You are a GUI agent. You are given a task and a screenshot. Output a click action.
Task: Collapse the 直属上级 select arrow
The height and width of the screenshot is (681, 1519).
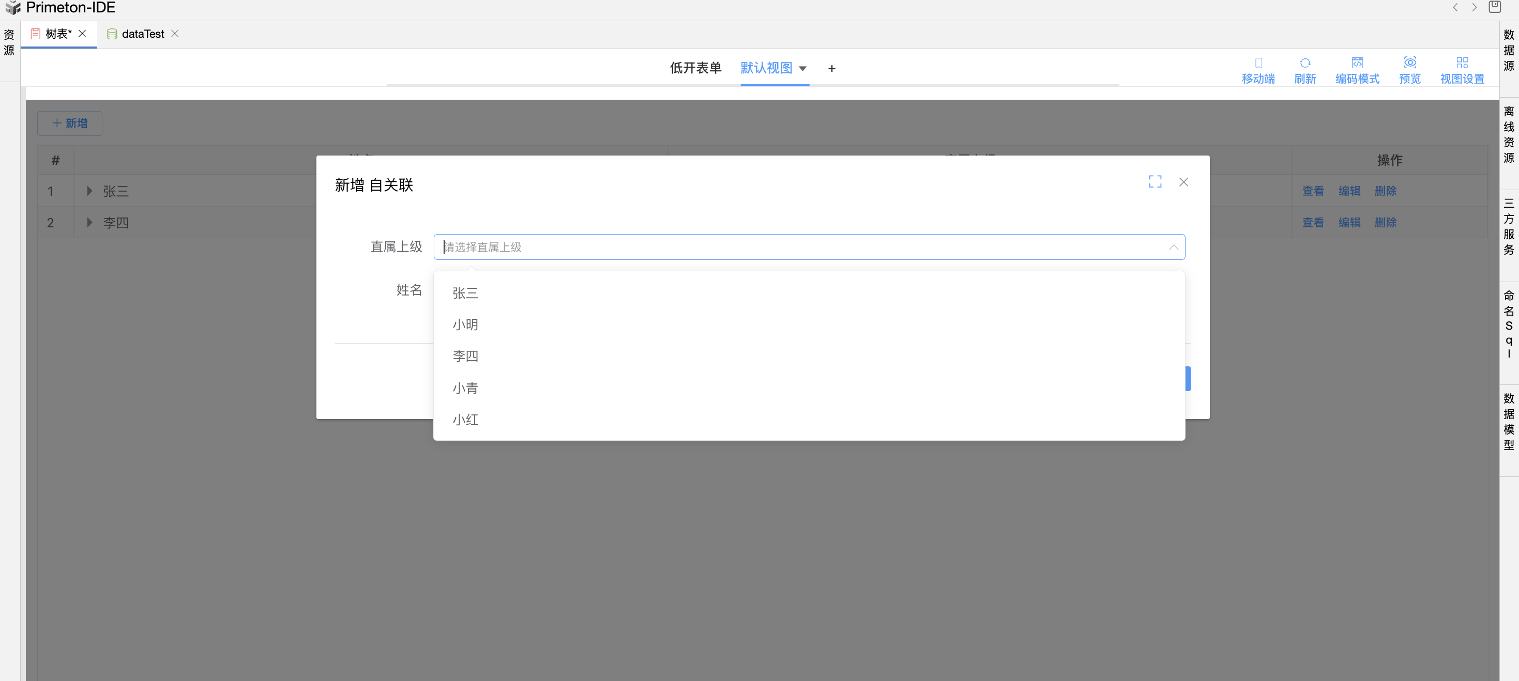point(1173,247)
